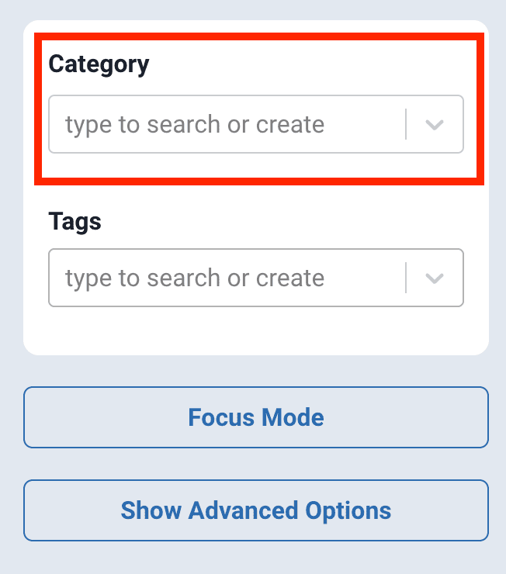Click the Category heading label
Image resolution: width=506 pixels, height=574 pixels.
[x=99, y=64]
